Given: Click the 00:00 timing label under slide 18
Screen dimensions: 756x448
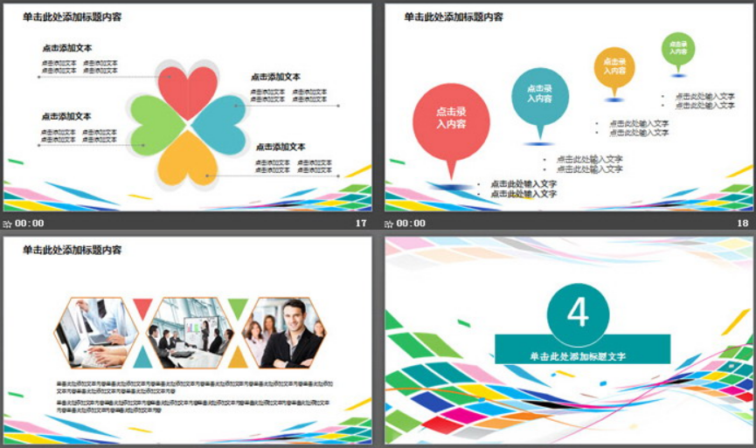Looking at the screenshot, I should 412,224.
